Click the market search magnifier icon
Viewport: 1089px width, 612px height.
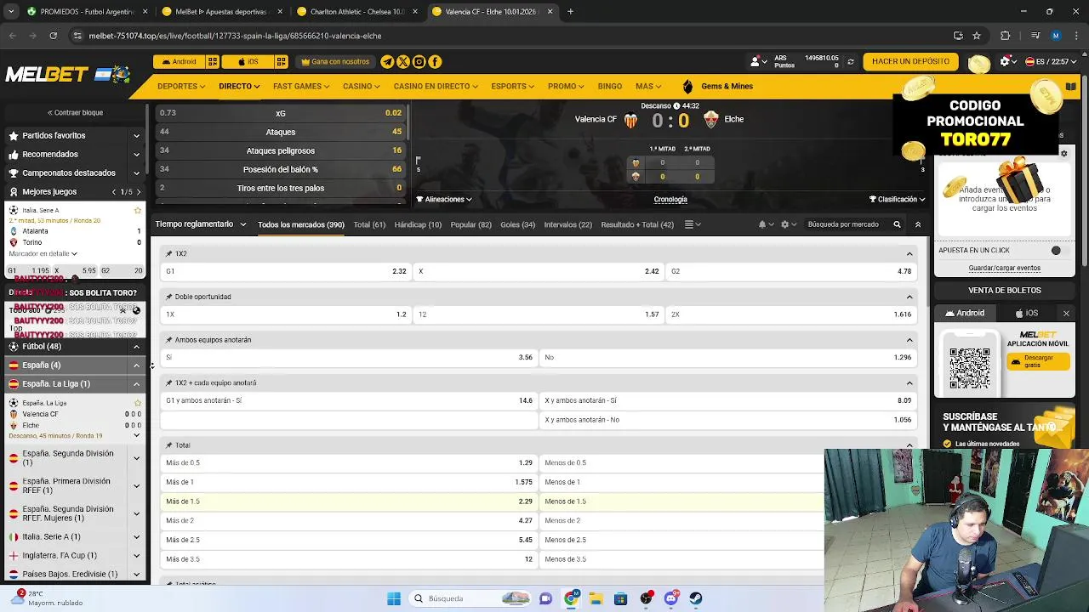click(x=897, y=224)
